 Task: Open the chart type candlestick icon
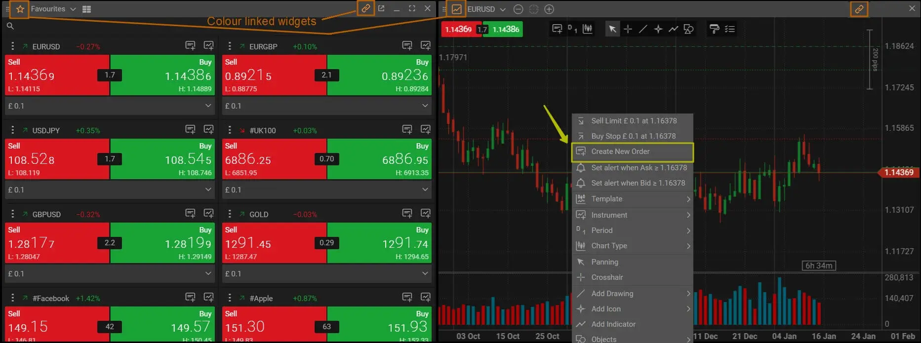(x=588, y=29)
